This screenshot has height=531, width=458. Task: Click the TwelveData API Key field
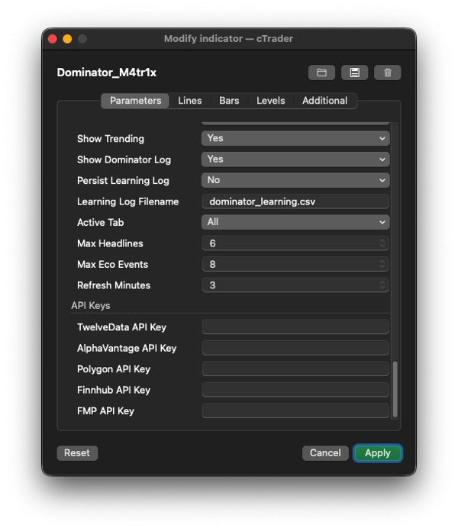tap(295, 327)
